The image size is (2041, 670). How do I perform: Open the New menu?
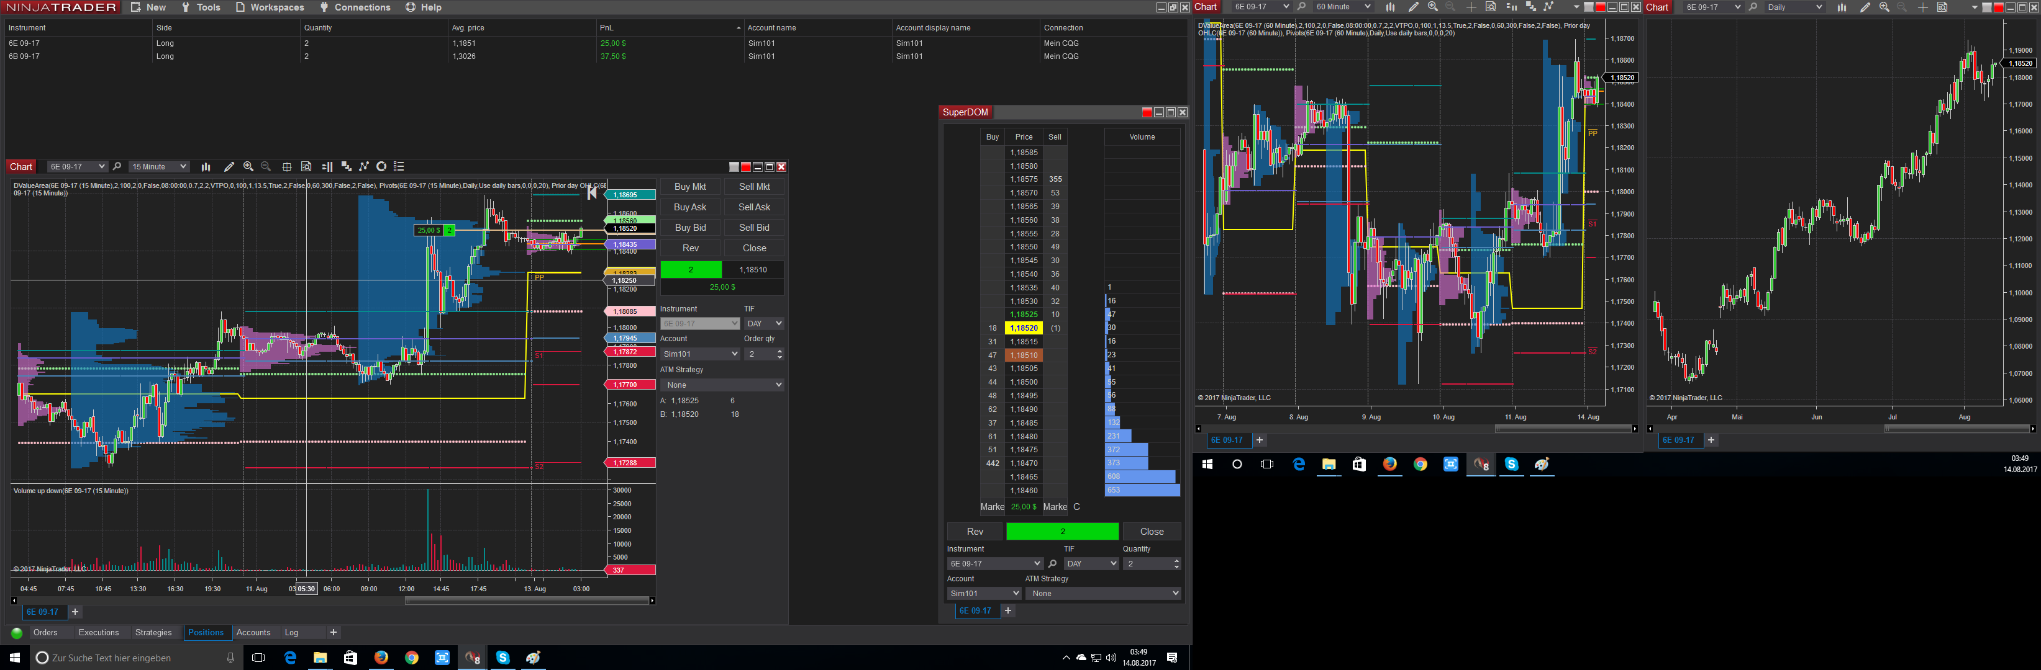pos(148,7)
